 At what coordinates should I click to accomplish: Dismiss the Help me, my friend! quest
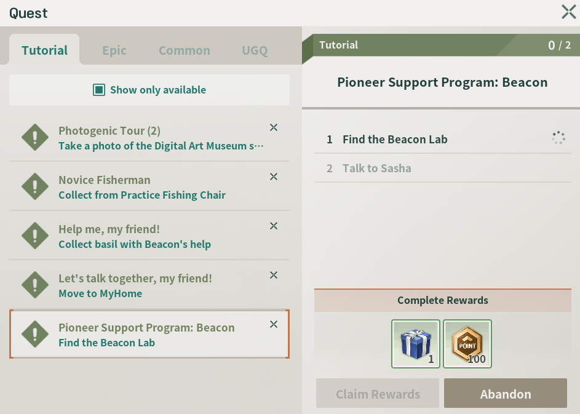tap(274, 226)
